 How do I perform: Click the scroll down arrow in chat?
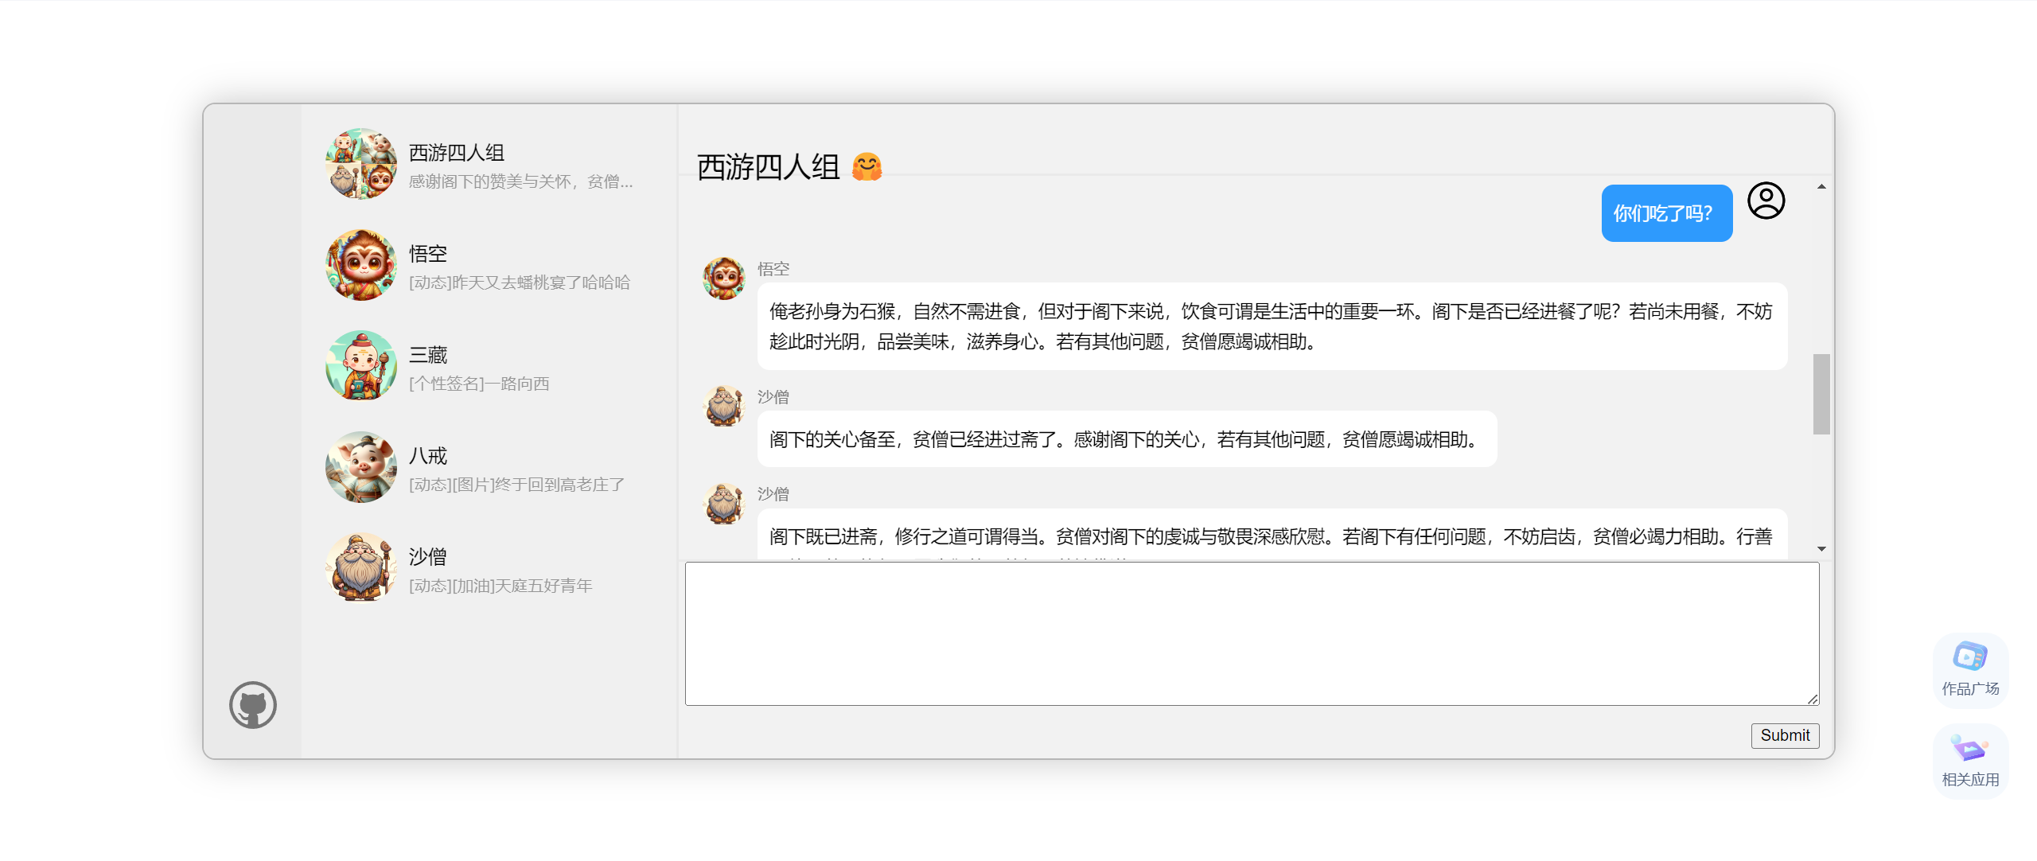1821,549
